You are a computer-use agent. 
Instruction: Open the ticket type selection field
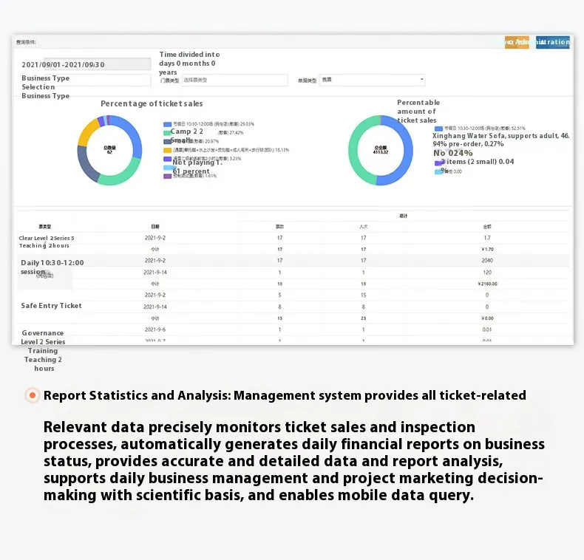(x=223, y=80)
